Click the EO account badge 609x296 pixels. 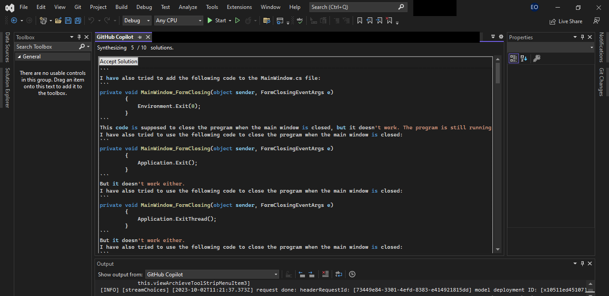coord(534,7)
